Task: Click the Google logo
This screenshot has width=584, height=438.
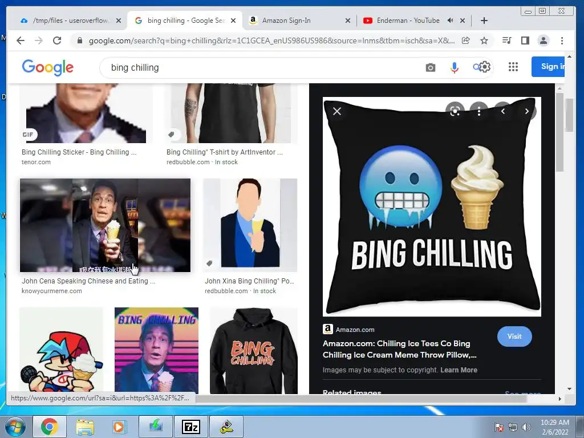Action: click(x=48, y=67)
